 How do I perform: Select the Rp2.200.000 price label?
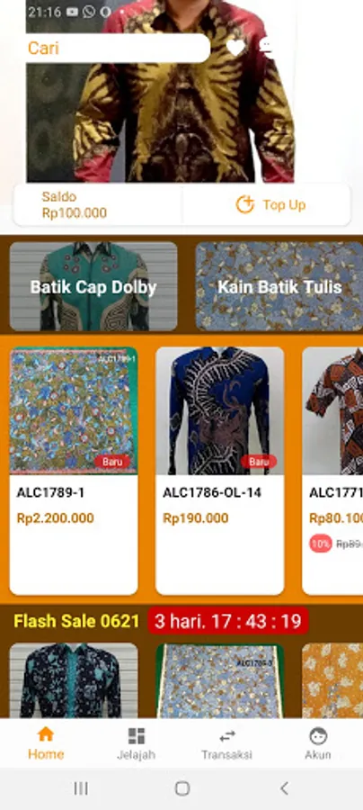(x=55, y=518)
